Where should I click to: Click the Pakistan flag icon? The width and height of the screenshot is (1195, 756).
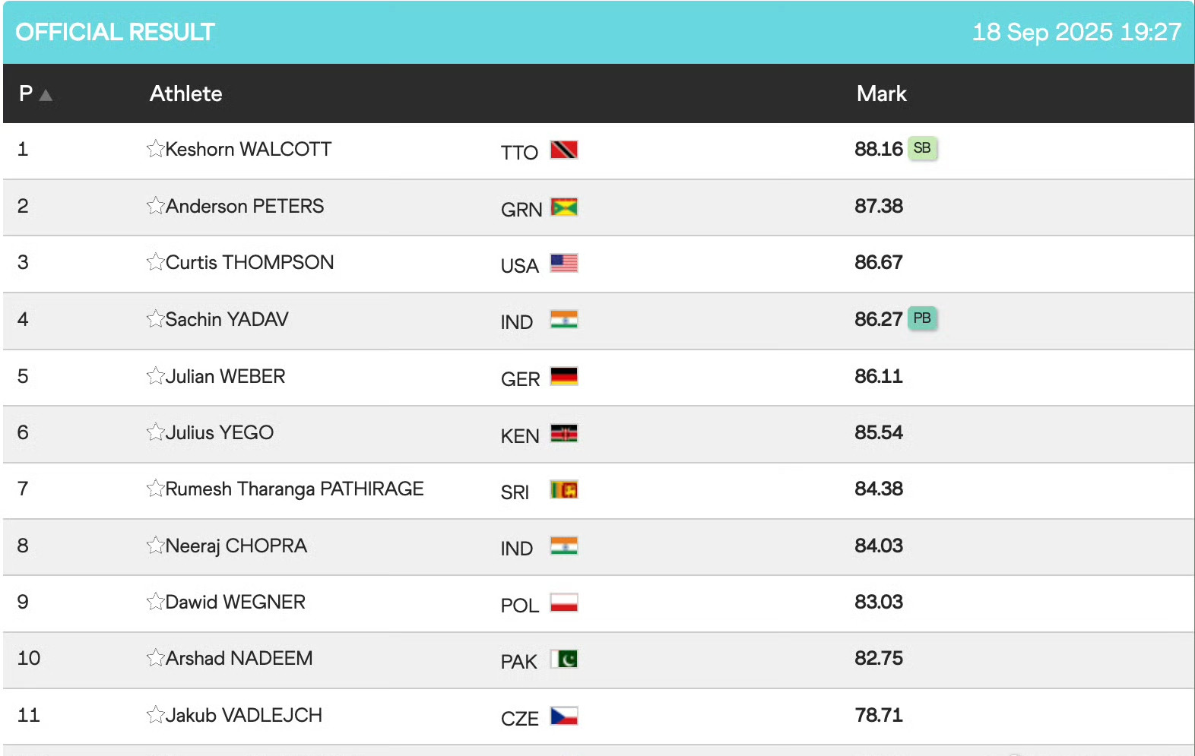coord(564,659)
